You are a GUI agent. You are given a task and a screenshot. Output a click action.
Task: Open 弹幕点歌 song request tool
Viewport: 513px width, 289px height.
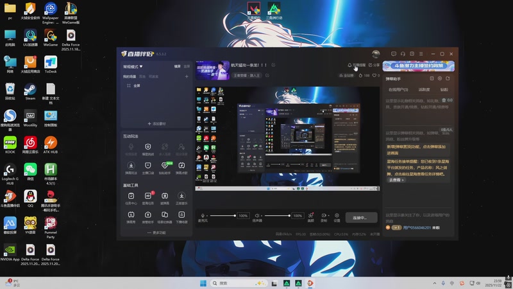[x=181, y=168]
